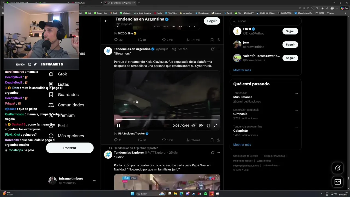Expand the video to fullscreen

click(x=215, y=126)
